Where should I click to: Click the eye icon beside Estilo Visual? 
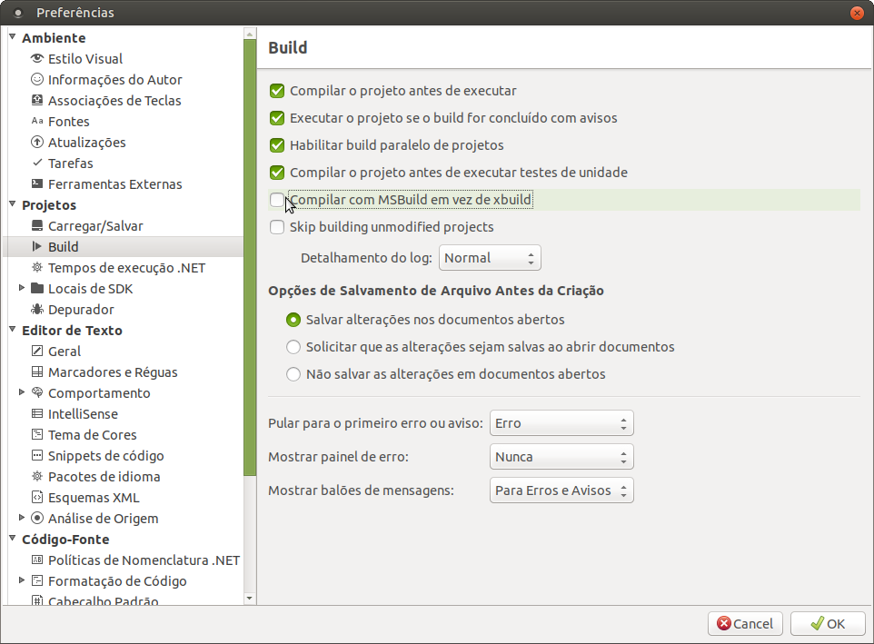point(36,58)
